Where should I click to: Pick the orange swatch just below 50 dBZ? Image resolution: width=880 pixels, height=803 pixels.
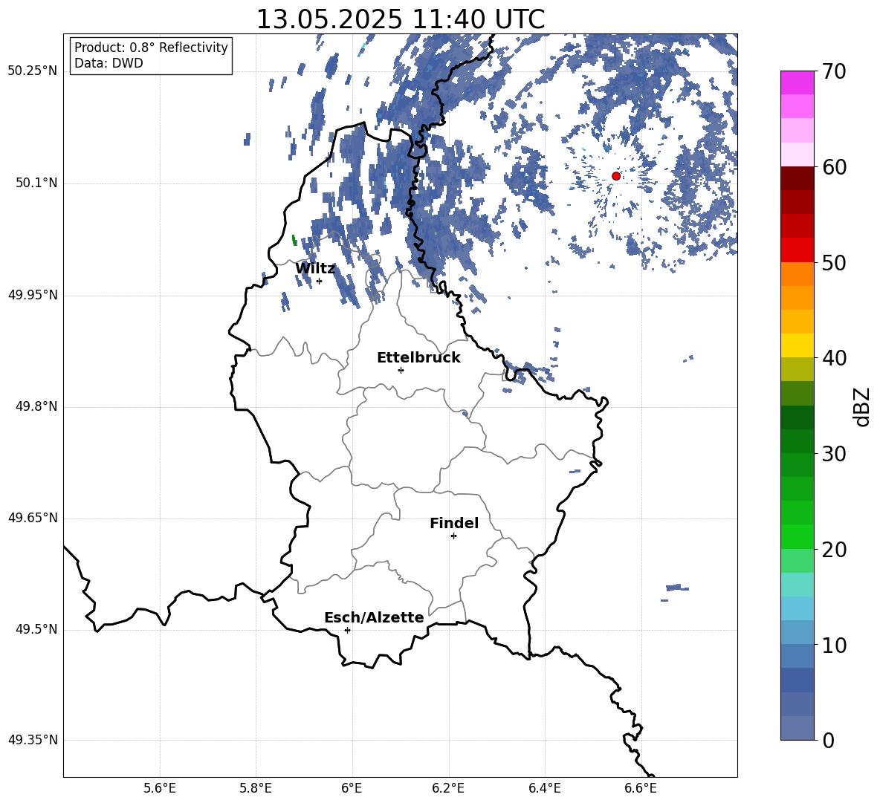coord(797,274)
